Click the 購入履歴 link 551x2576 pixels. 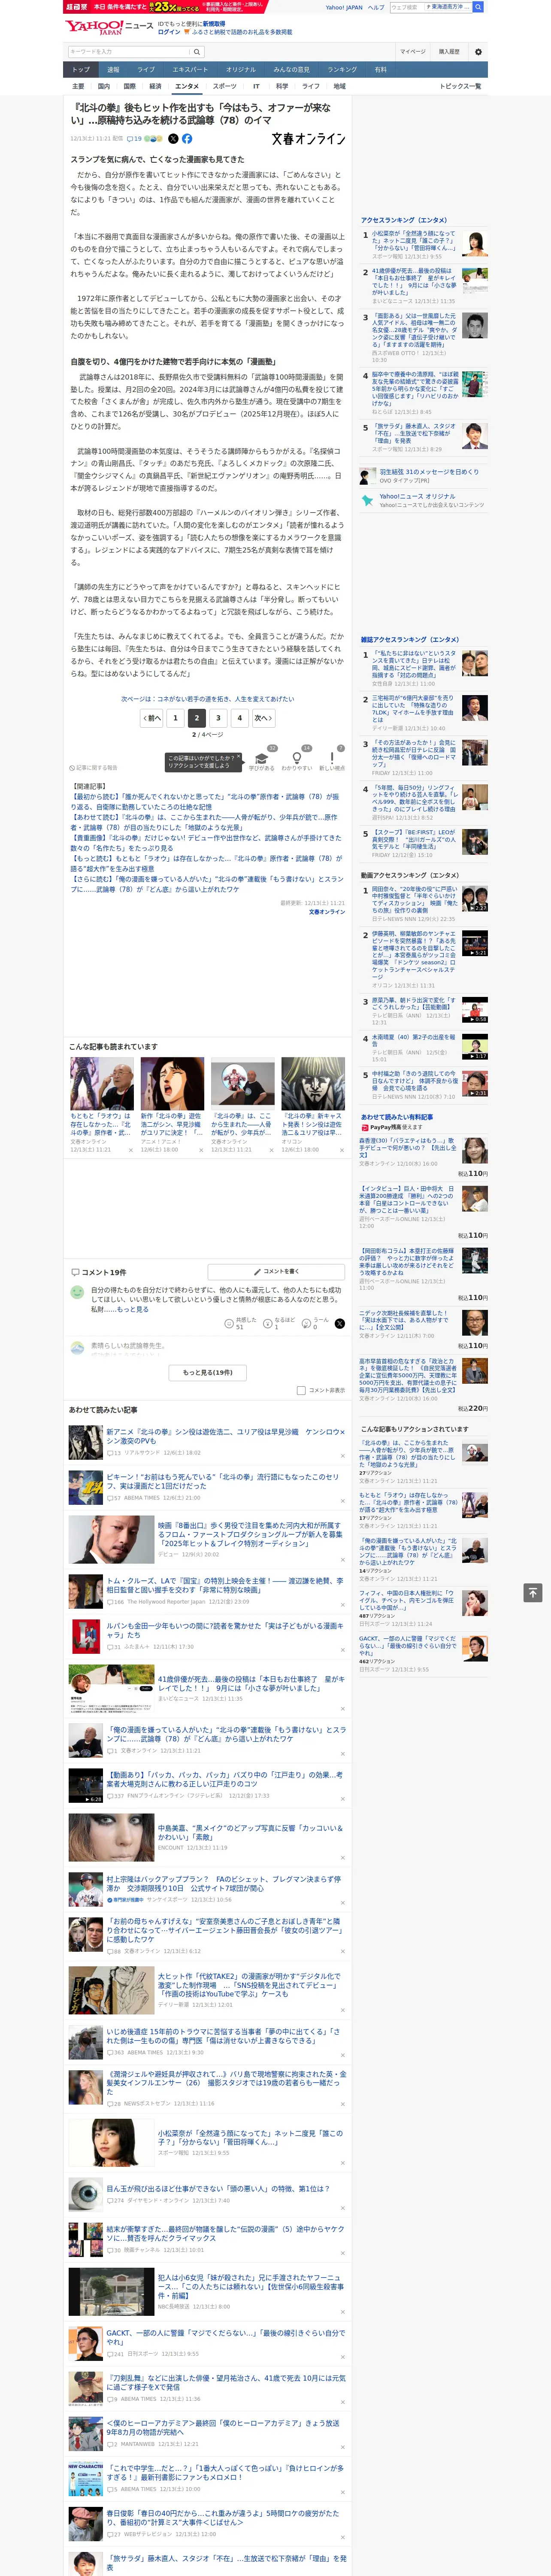(449, 52)
